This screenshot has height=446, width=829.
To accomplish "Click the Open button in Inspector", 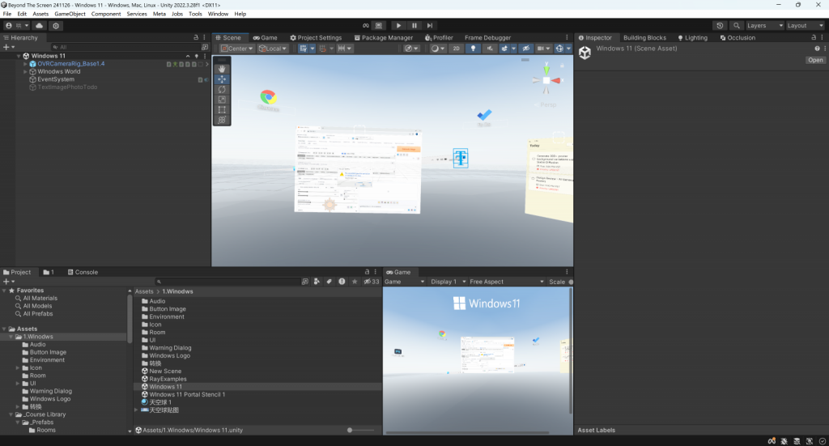I will (x=815, y=60).
